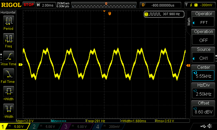
Task: Click the Hz/Div 2.50kHz button
Action: [x=204, y=90]
